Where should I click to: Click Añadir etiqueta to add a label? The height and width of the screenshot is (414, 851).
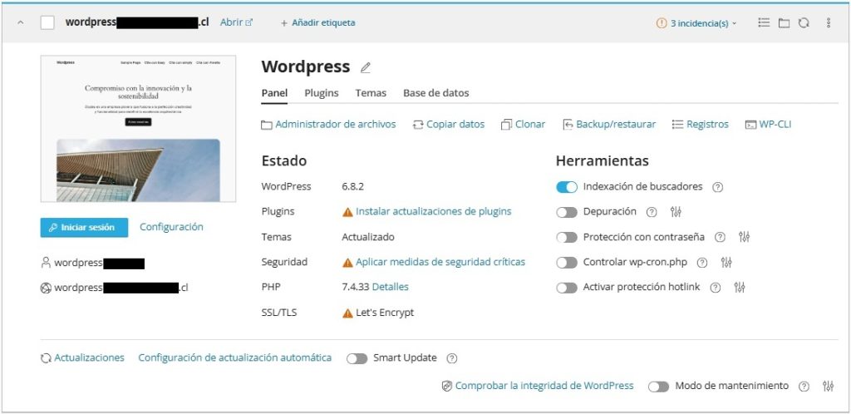[x=318, y=22]
